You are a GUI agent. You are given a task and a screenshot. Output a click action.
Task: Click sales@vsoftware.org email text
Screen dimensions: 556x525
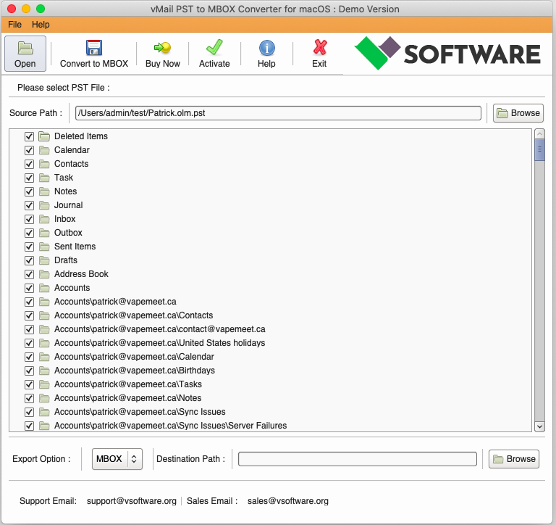(288, 501)
